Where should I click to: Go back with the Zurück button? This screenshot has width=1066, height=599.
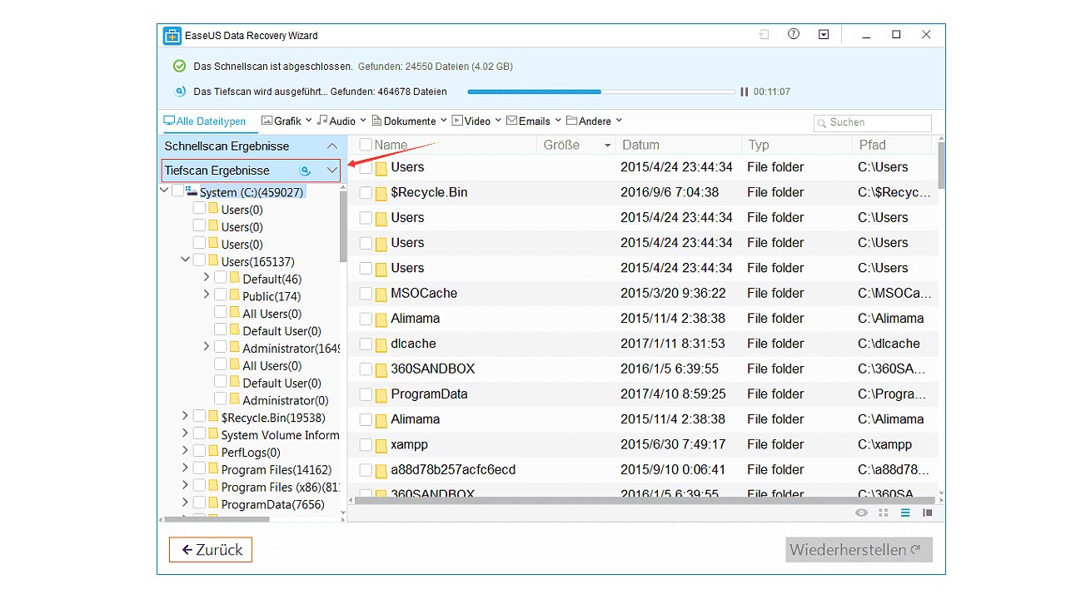point(211,550)
